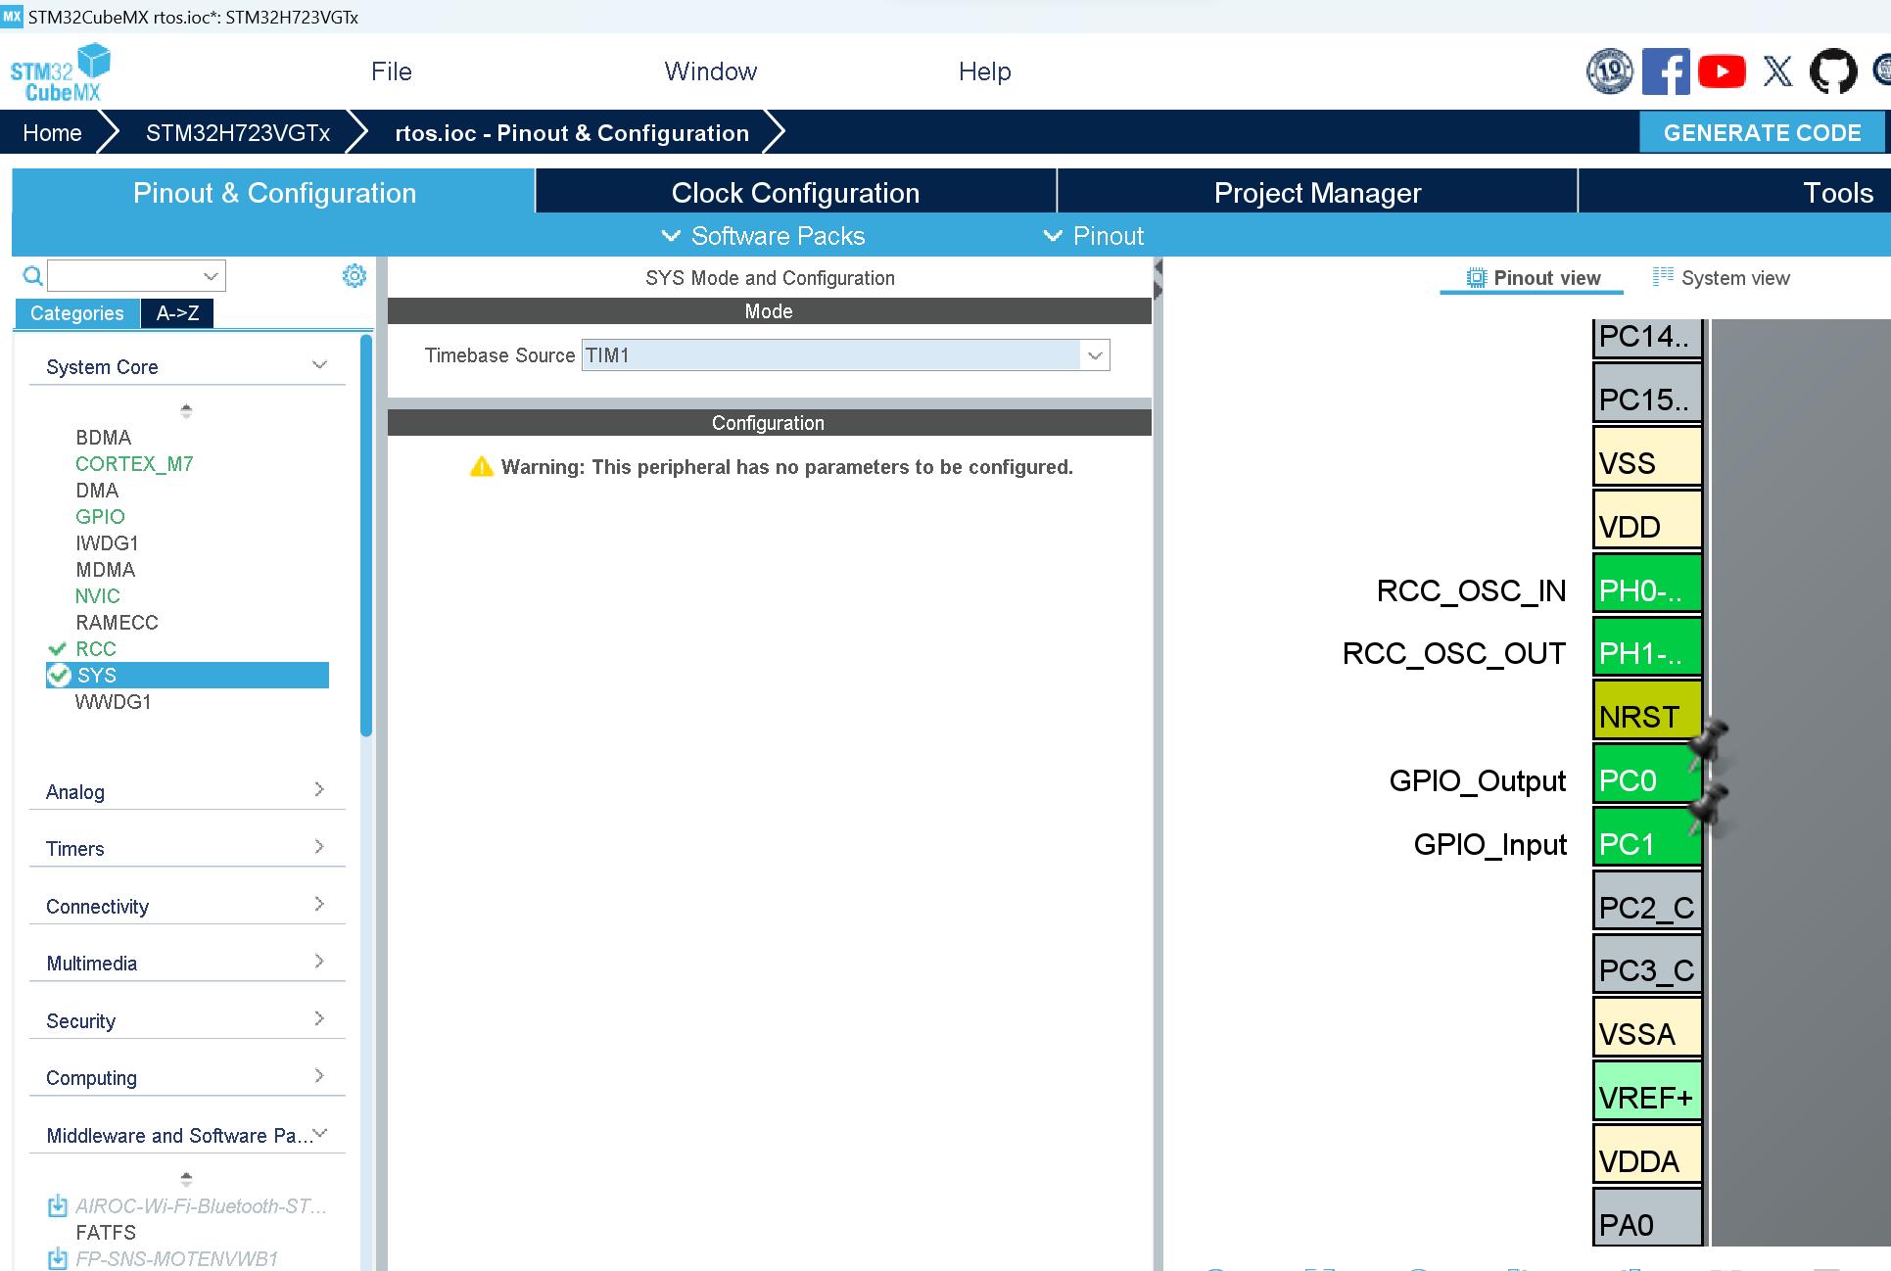The image size is (1891, 1271).
Task: Switch to System view
Action: pos(1721,278)
